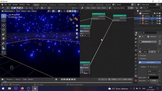Select the 3D Cursor tool

(x=4, y=20)
